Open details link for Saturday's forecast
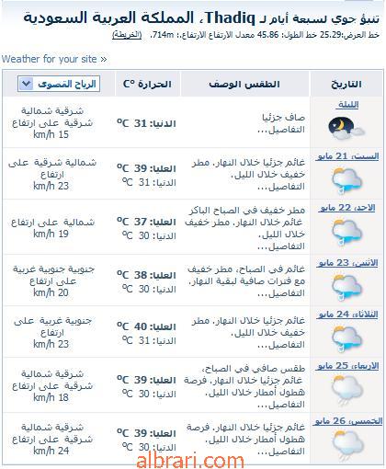 [x=281, y=187]
